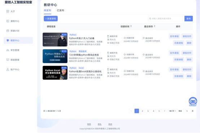
Task: Switch to the 已发布 tab
Action: [60, 10]
